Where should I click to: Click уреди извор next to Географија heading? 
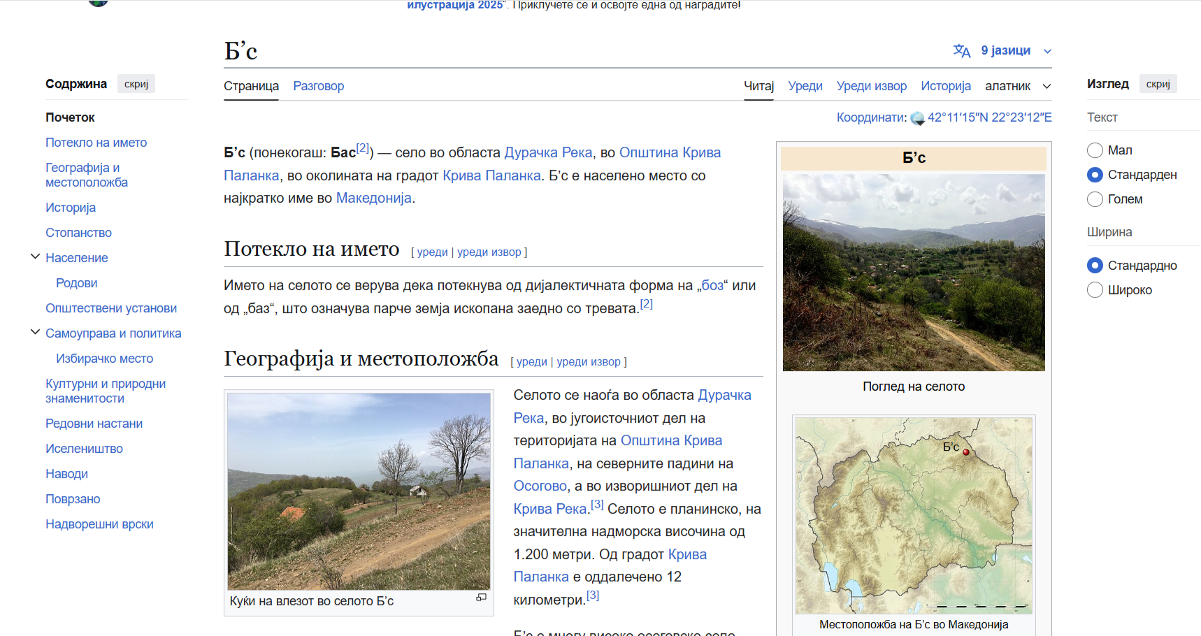589,362
